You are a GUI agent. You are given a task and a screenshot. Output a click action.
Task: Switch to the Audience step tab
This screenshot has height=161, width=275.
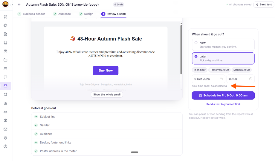coord(62,14)
